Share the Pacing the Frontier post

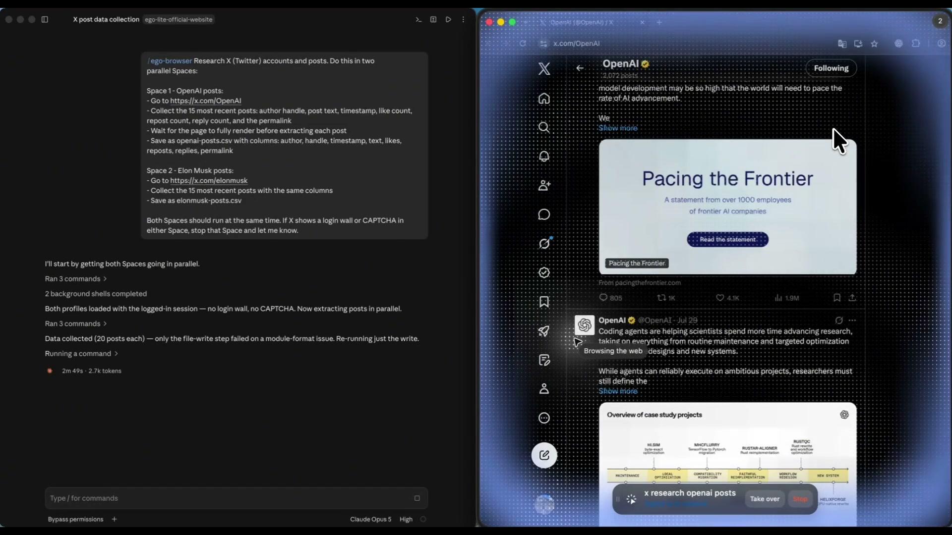pyautogui.click(x=852, y=298)
